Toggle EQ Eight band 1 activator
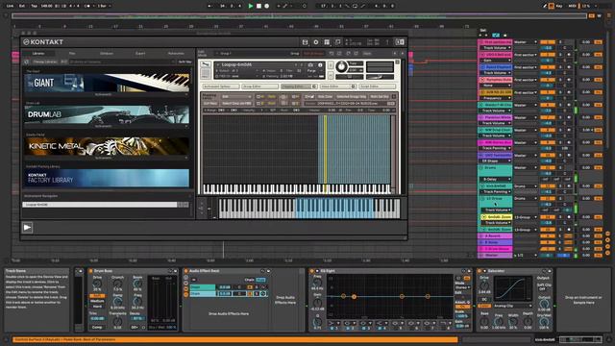Screen dimensions: 615x346 click(332, 328)
